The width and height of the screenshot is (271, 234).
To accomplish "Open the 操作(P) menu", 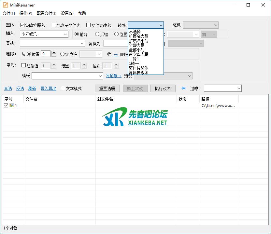I will [x=26, y=13].
